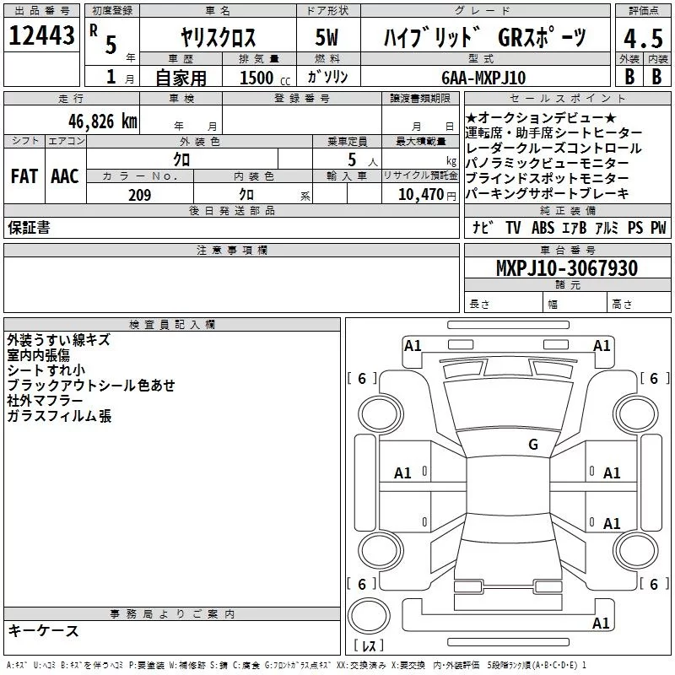Click the fuel type ガソリン
The height and width of the screenshot is (675, 675).
(327, 77)
